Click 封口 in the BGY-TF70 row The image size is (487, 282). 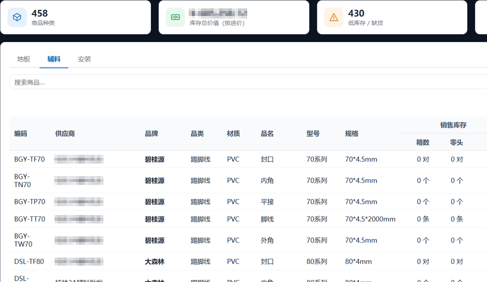click(267, 159)
